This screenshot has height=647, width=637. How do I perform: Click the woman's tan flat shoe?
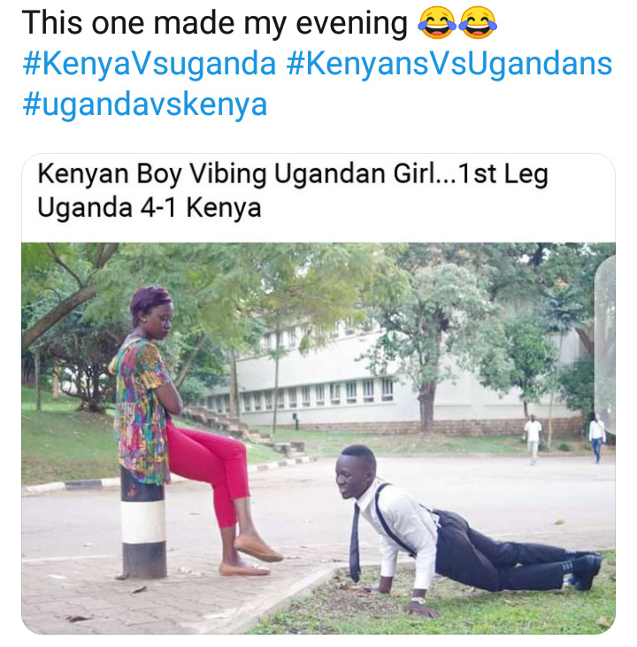tap(257, 550)
